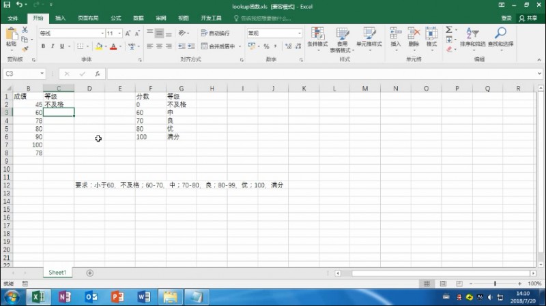Apply the fill color bucket
Viewport: 546px width, 306px height.
99,46
